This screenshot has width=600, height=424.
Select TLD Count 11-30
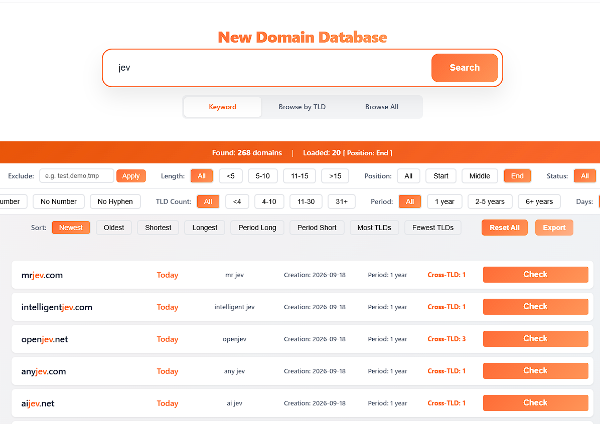306,201
